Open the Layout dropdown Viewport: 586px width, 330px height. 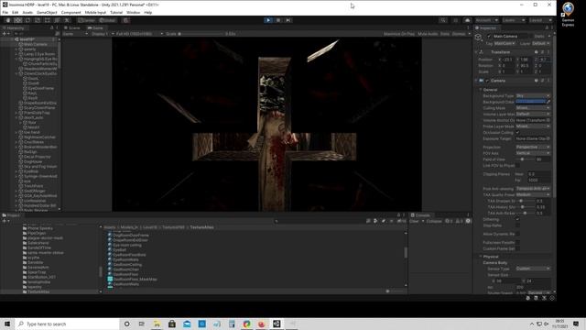(540, 20)
